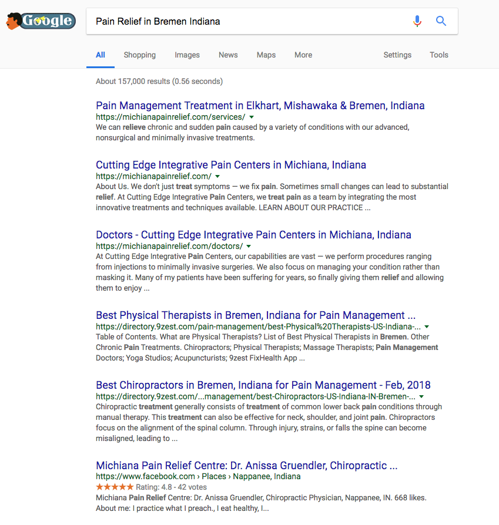
Task: Expand dropdown arrow beside https://michianapainrelief.com/ URL
Action: 217,176
